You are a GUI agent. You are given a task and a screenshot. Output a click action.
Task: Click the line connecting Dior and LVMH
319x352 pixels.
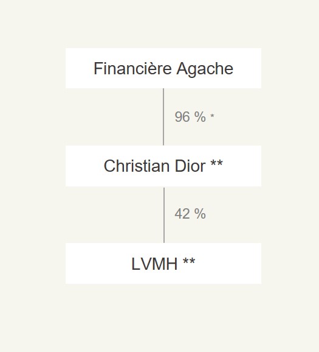(x=164, y=215)
